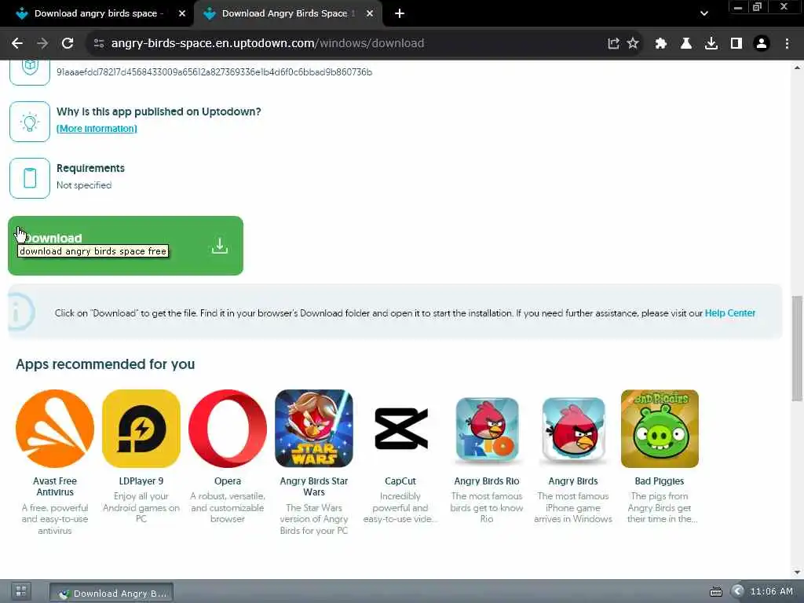View site information icon in address bar
The image size is (804, 603).
(99, 44)
